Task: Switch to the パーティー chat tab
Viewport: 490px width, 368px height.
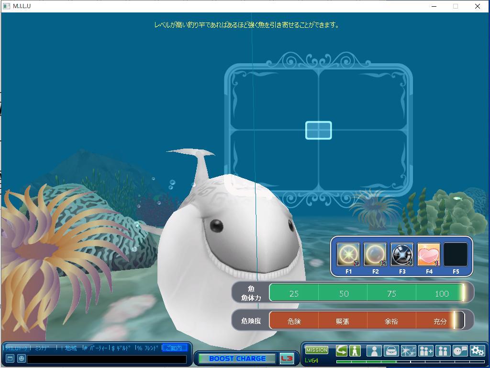Action: 96,348
